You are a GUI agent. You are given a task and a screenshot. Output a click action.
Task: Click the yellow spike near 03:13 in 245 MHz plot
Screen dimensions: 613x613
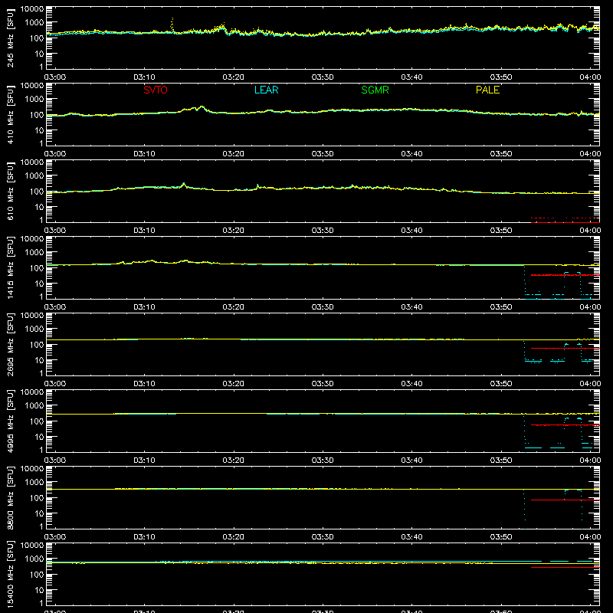pos(172,25)
